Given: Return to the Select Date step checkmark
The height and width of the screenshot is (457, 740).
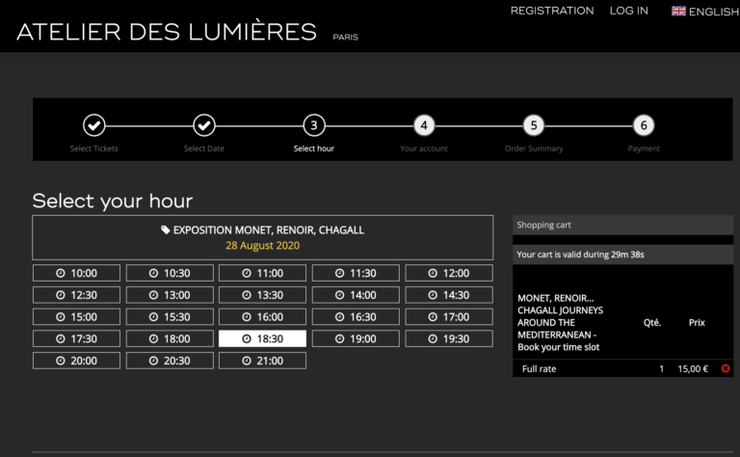Looking at the screenshot, I should coord(204,125).
